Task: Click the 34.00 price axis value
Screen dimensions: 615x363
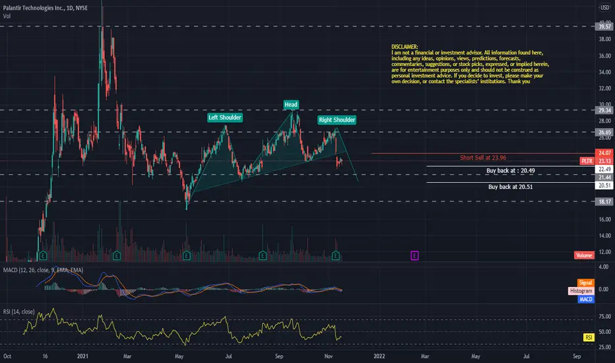Action: (604, 72)
